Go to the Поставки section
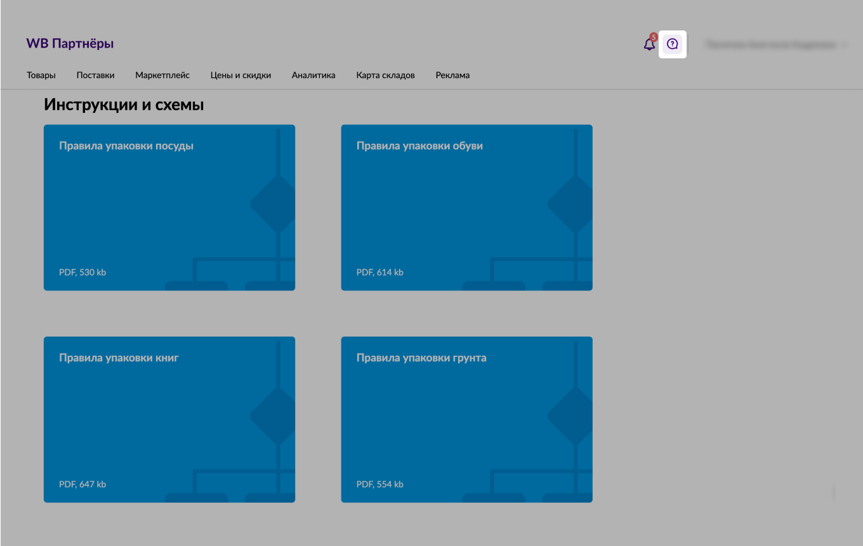This screenshot has width=863, height=546. (x=95, y=75)
